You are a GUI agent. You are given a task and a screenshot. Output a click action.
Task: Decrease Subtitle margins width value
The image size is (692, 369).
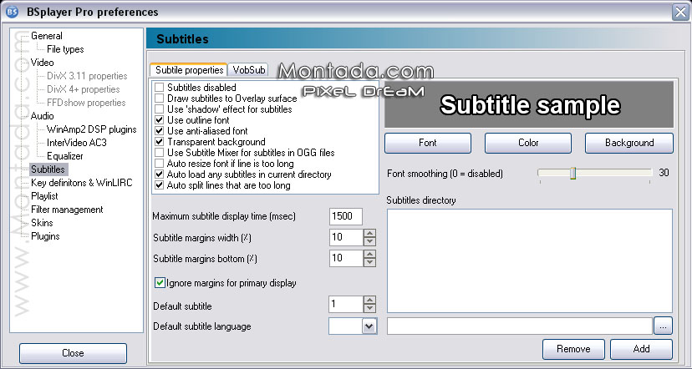370,241
